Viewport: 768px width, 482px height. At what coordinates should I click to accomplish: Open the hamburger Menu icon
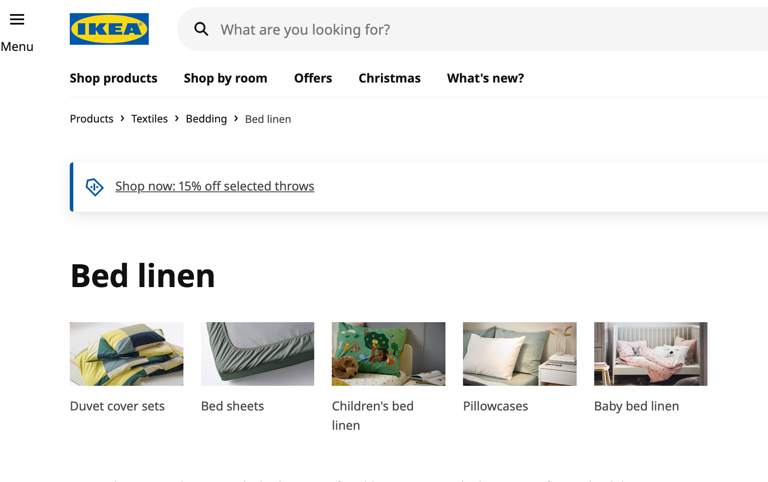(x=17, y=19)
